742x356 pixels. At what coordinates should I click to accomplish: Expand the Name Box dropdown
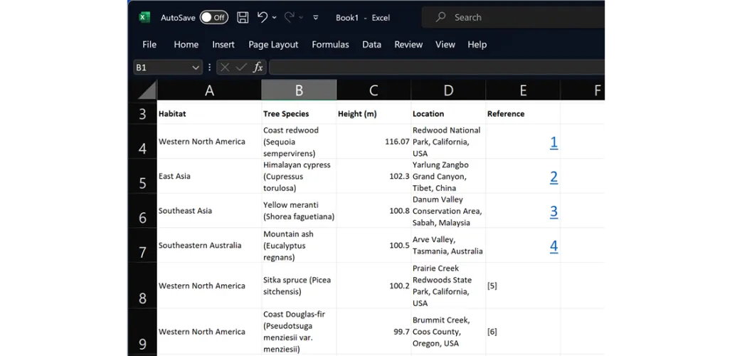[x=196, y=67]
